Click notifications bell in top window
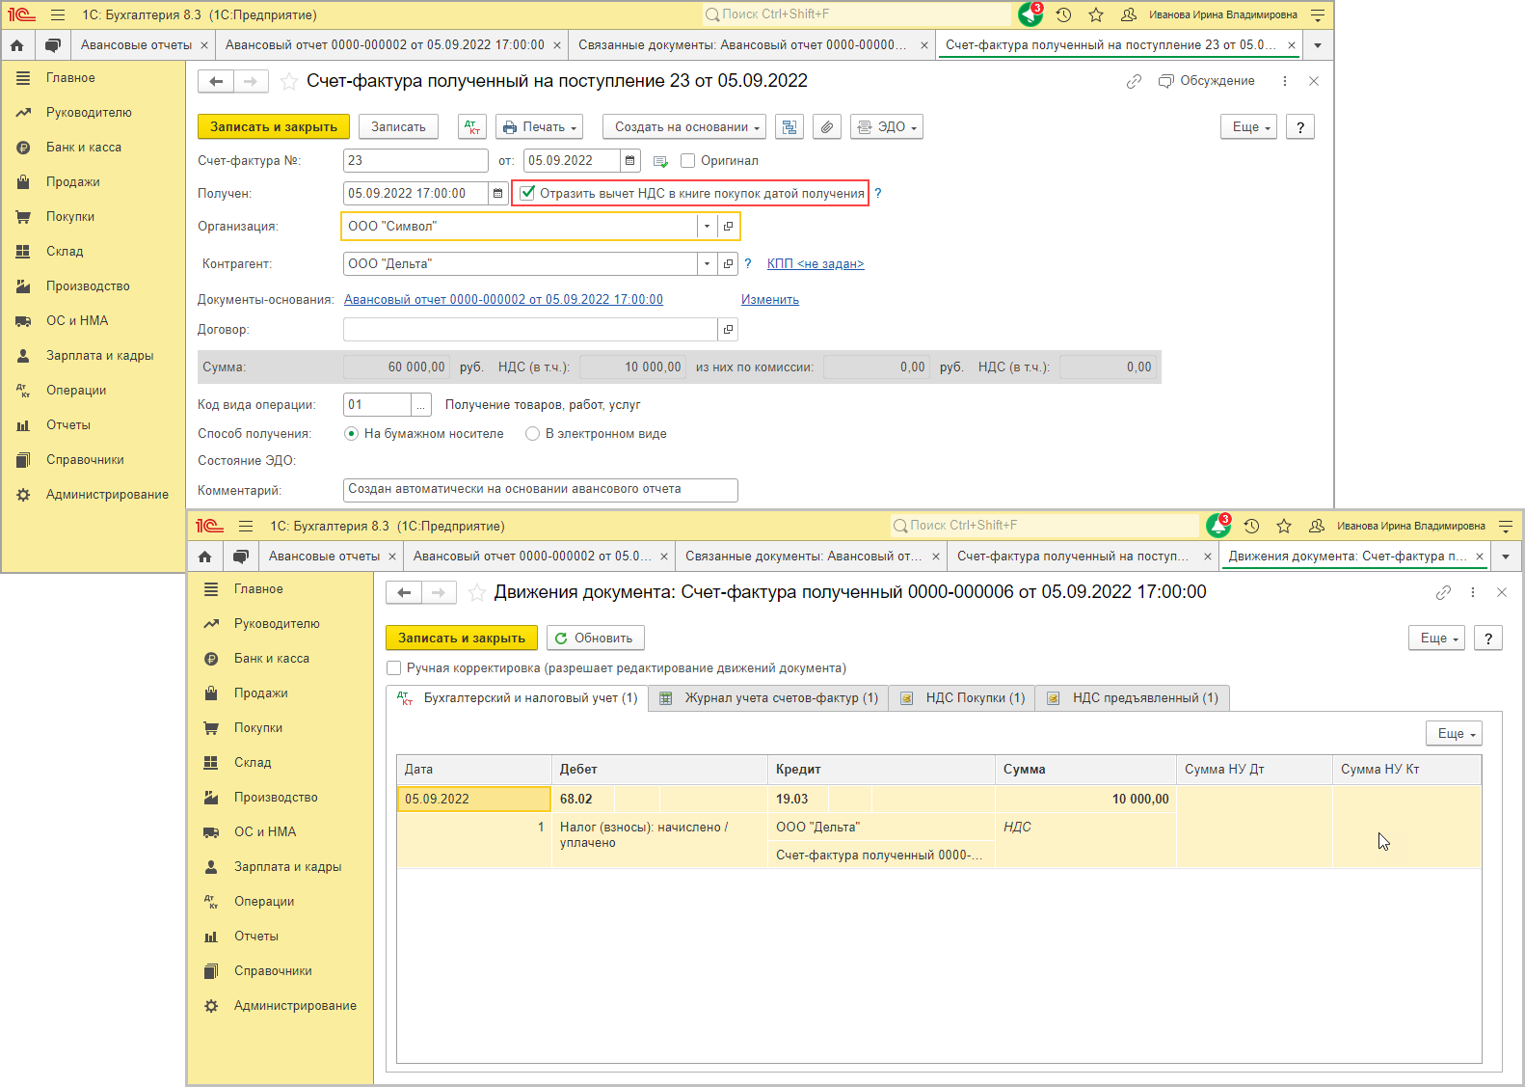The image size is (1525, 1087). (x=1030, y=14)
